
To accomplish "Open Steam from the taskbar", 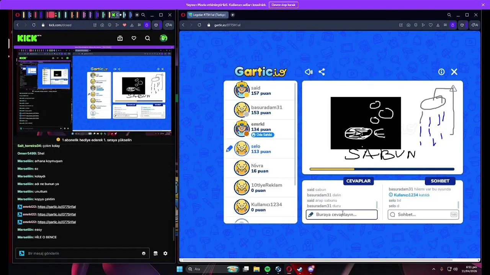I will click(300, 269).
